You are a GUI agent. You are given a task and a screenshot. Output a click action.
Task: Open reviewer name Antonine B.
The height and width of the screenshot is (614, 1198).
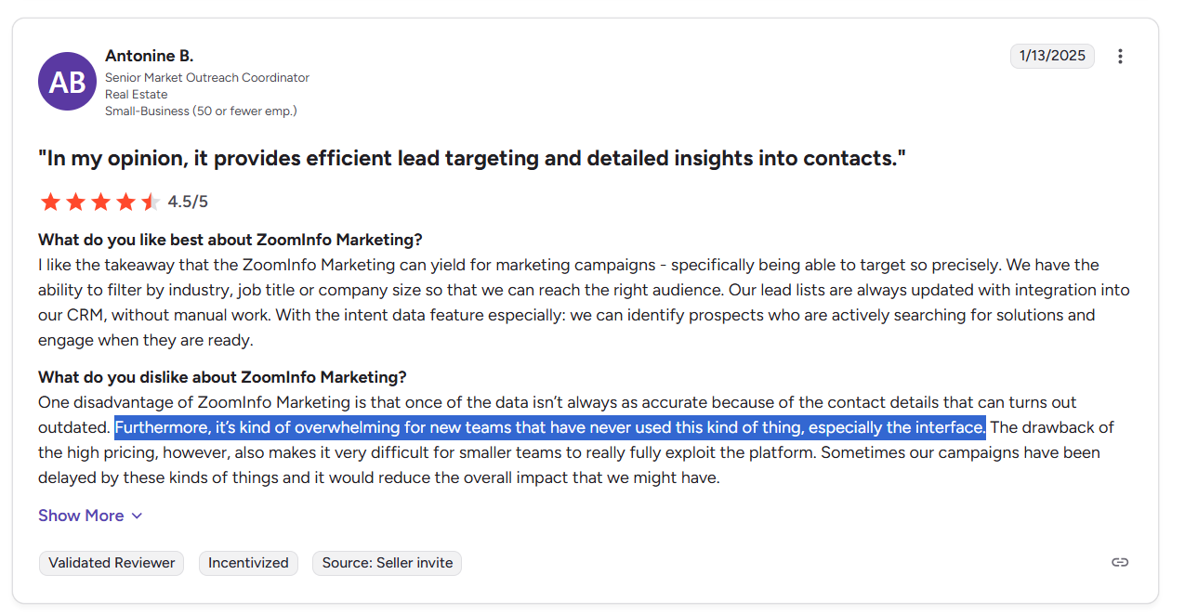pos(150,56)
